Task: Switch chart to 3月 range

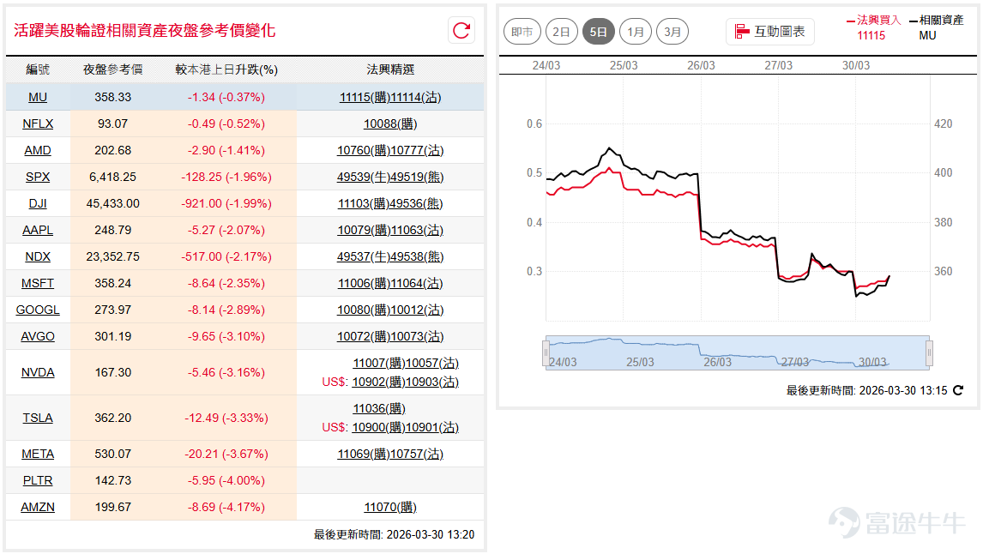Action: click(x=672, y=32)
